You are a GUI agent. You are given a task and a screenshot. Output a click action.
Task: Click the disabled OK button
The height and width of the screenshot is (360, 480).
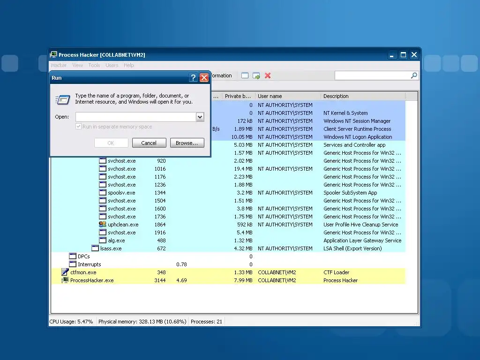click(x=111, y=143)
